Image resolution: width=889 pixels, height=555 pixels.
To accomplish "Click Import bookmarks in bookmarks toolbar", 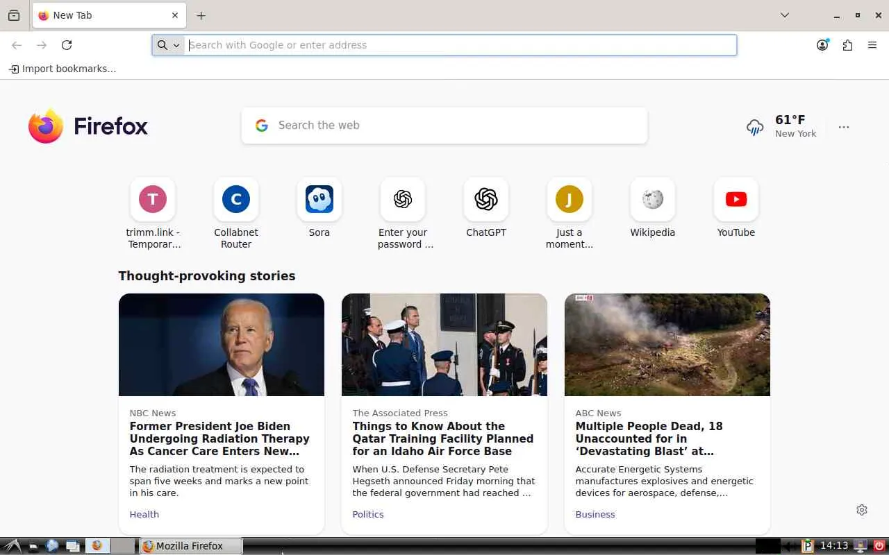I will tap(63, 69).
